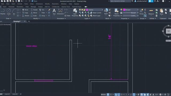This screenshot has width=171, height=96.
Task: Activate the Fillet command
Action: point(42,13)
